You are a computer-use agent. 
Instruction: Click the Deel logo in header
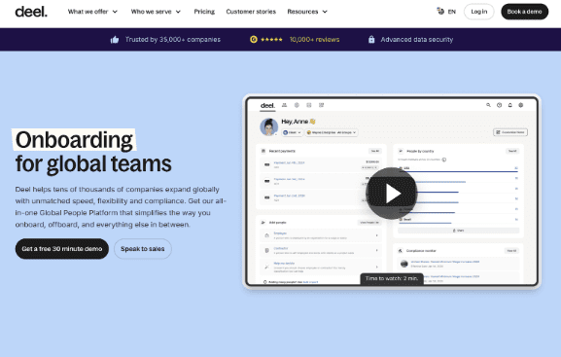click(31, 12)
